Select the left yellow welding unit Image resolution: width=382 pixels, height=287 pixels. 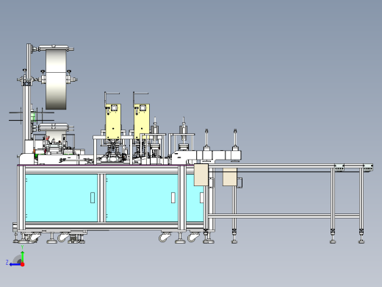coord(113,121)
